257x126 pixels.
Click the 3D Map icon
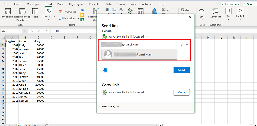point(154,11)
